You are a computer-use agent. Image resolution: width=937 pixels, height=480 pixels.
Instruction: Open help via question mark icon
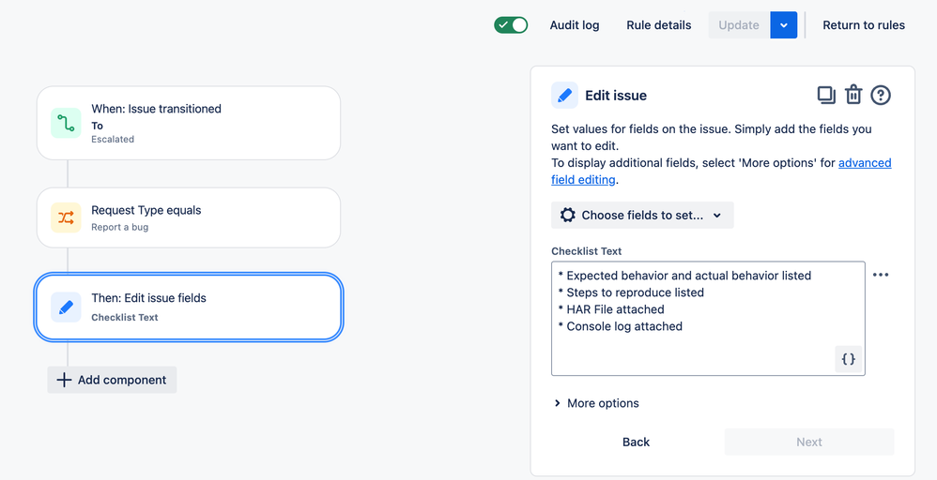click(881, 95)
